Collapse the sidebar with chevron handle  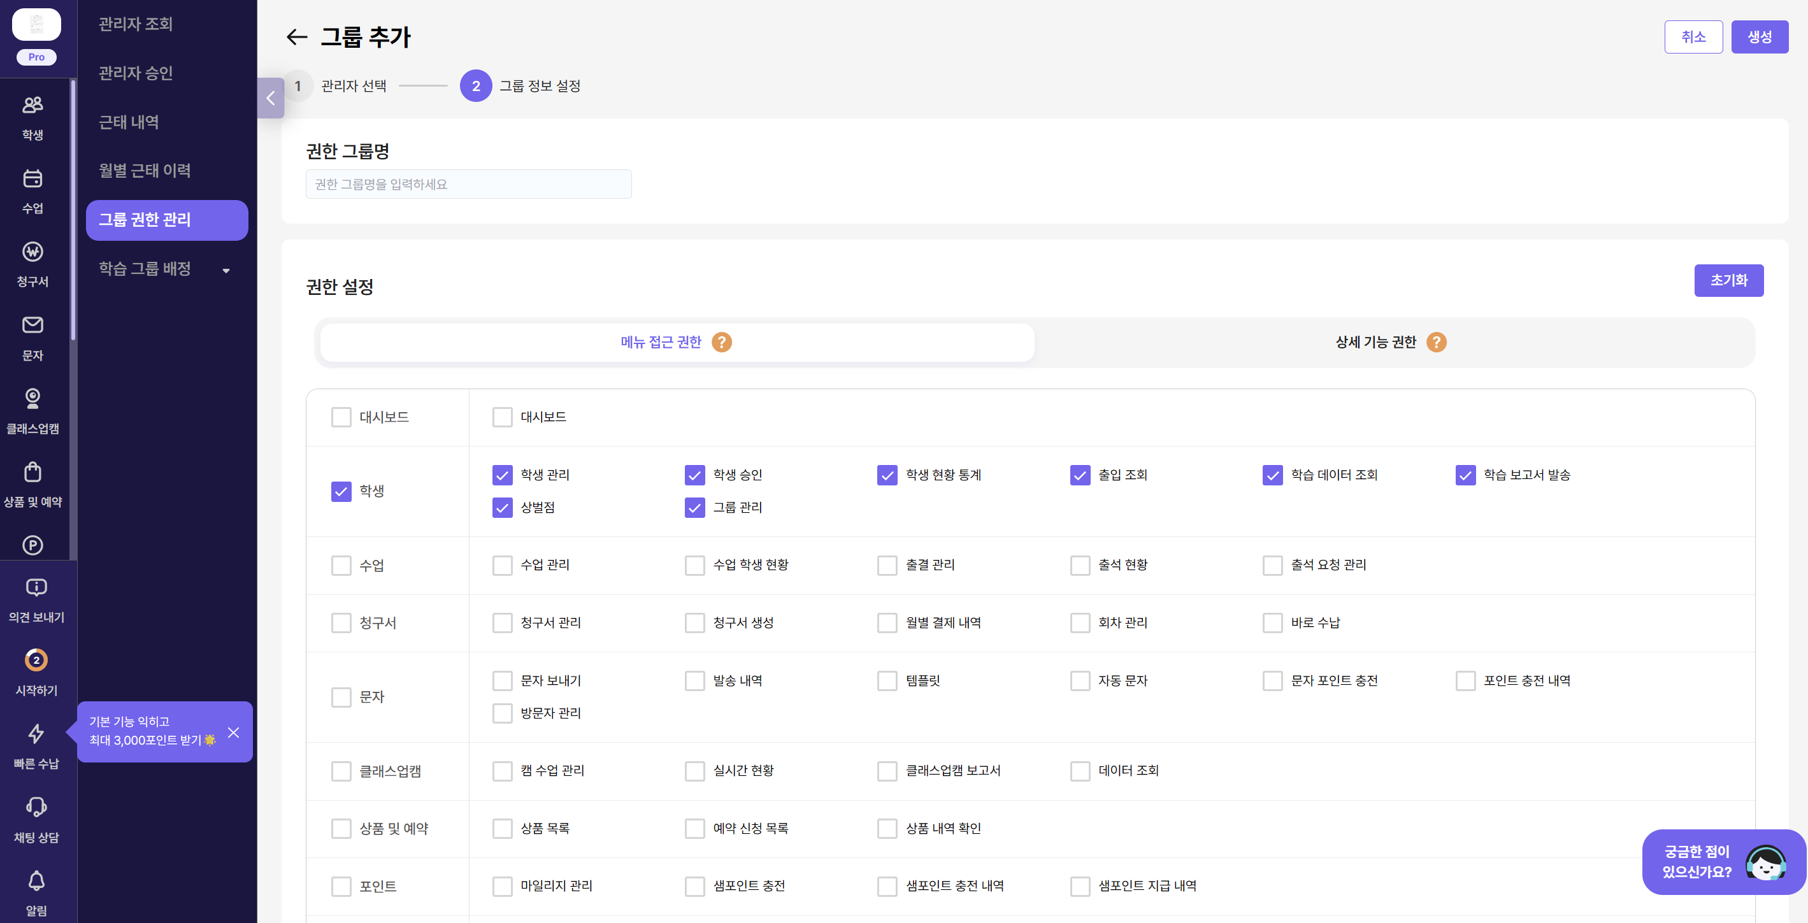271,98
